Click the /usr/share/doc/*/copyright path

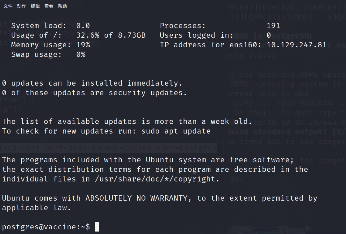[157, 179]
